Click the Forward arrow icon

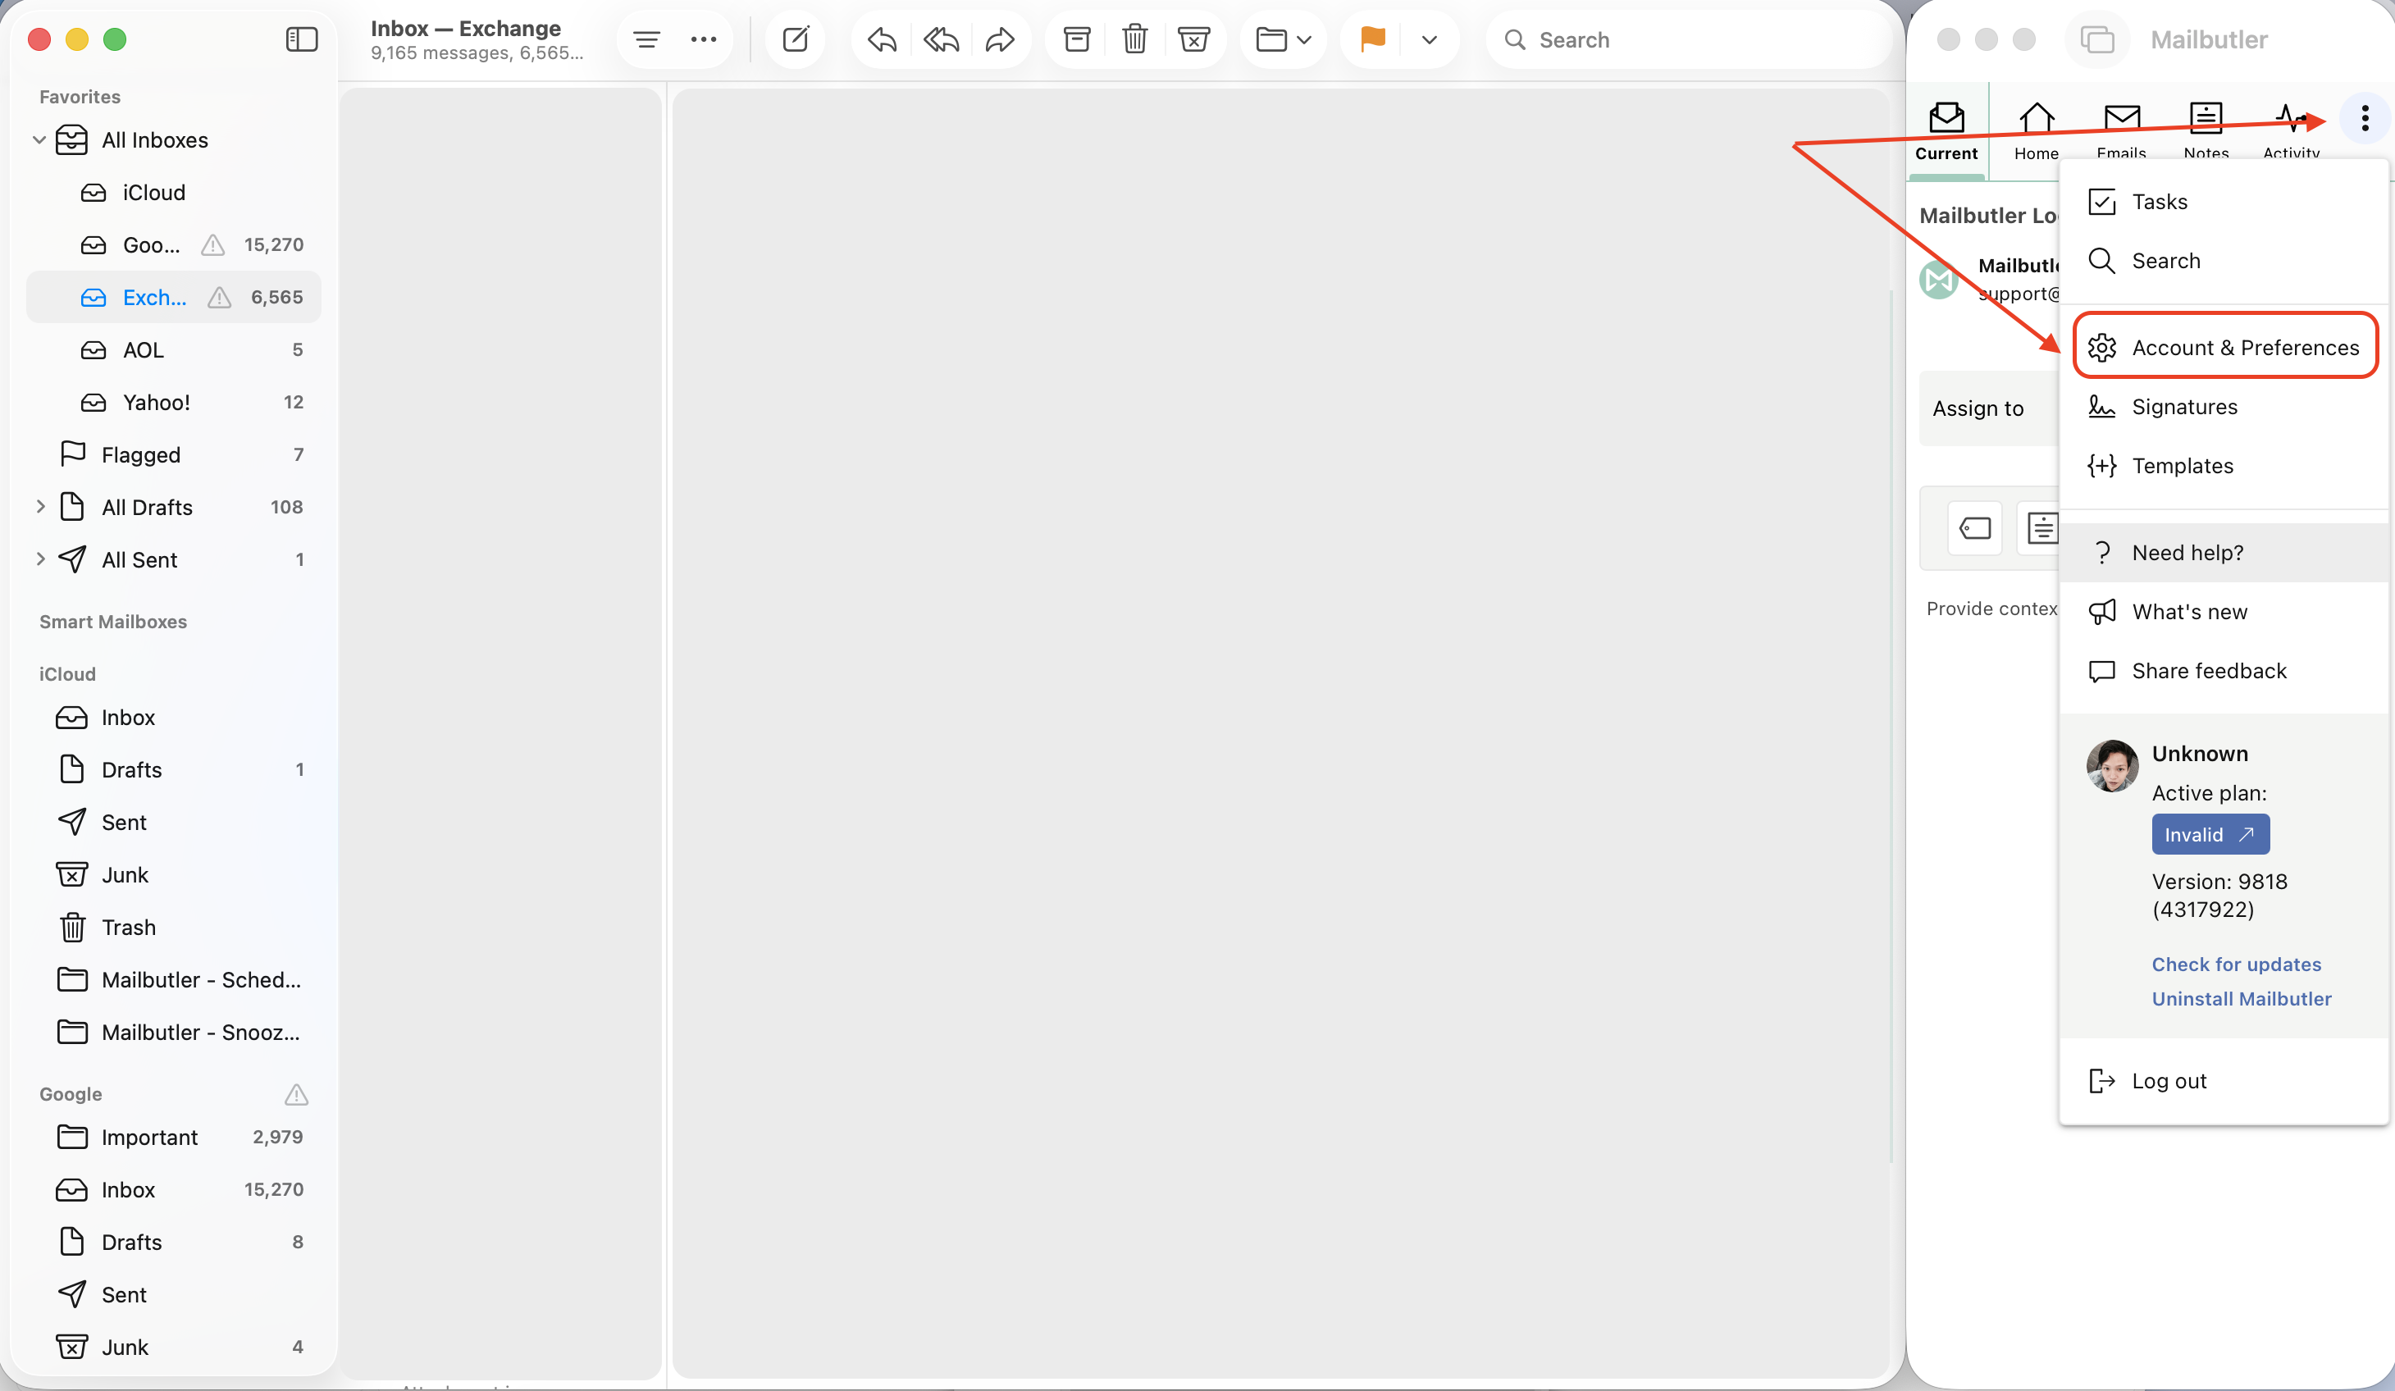point(1000,40)
